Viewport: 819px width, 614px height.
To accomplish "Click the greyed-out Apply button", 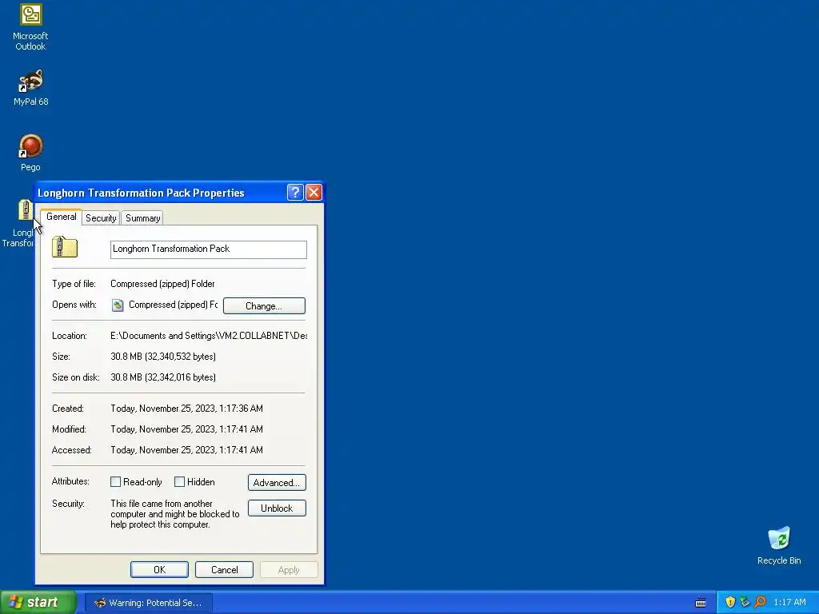I will click(289, 569).
